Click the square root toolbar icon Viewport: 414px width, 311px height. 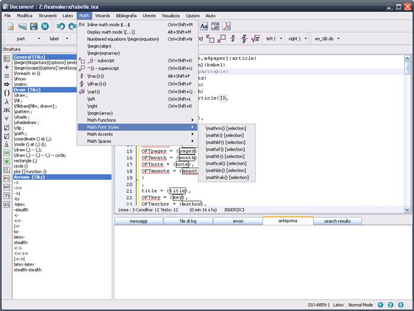255,38
